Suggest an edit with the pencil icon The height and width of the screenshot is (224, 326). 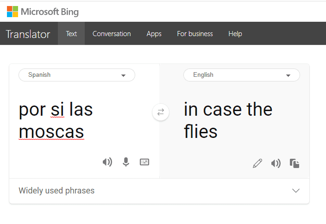click(257, 163)
